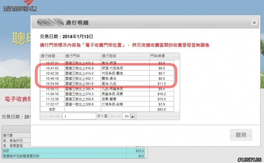Viewport: 264px width, 163px height.
Task: Click 減:長途折扣 row in background page
Action: 16,140
